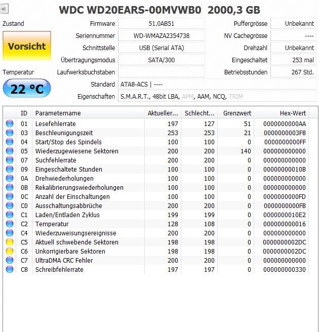
Task: Click blue status icon for Anzahl der Einschaltungen
Action: (x=10, y=196)
